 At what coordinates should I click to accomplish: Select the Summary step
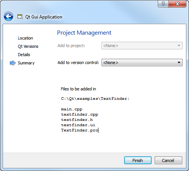pos(26,63)
